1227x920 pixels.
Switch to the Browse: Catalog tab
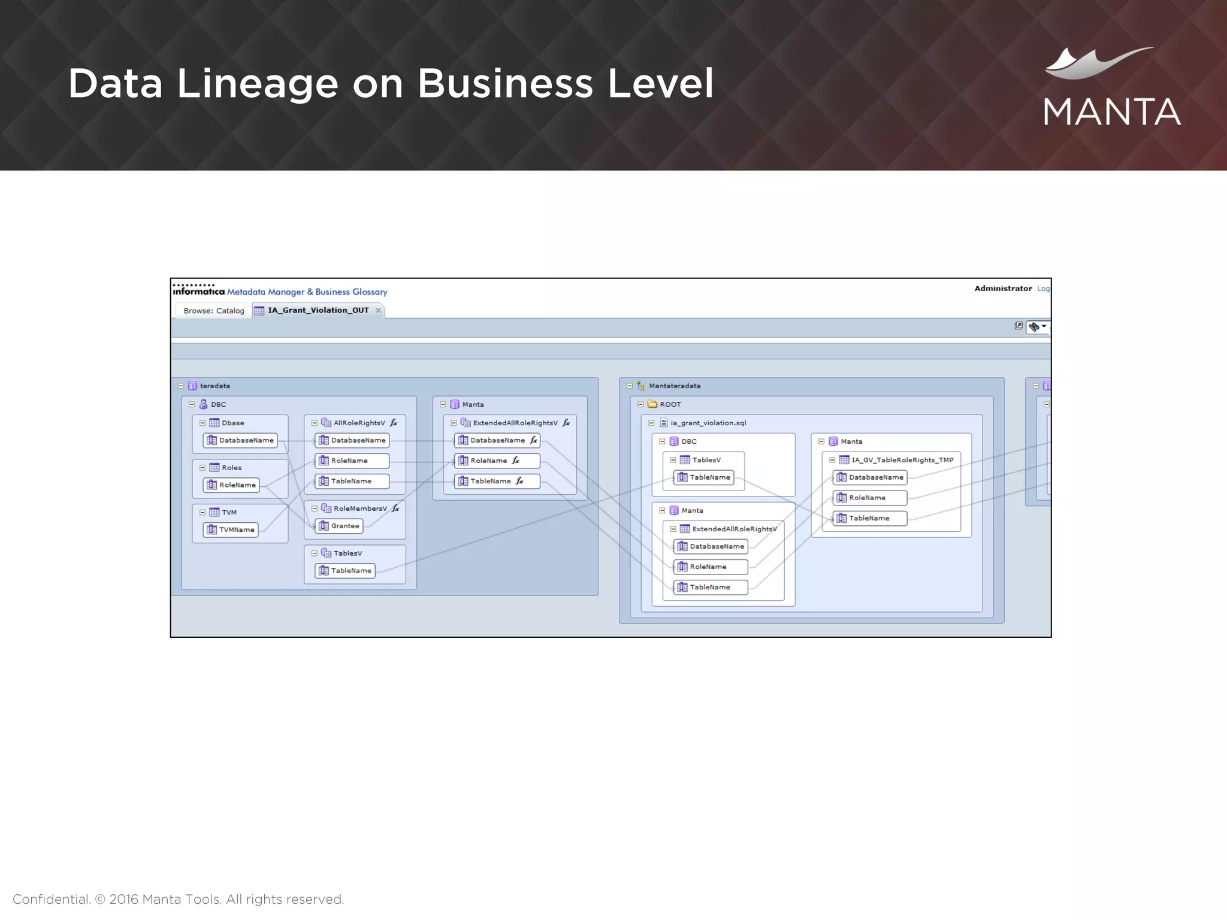pyautogui.click(x=213, y=311)
